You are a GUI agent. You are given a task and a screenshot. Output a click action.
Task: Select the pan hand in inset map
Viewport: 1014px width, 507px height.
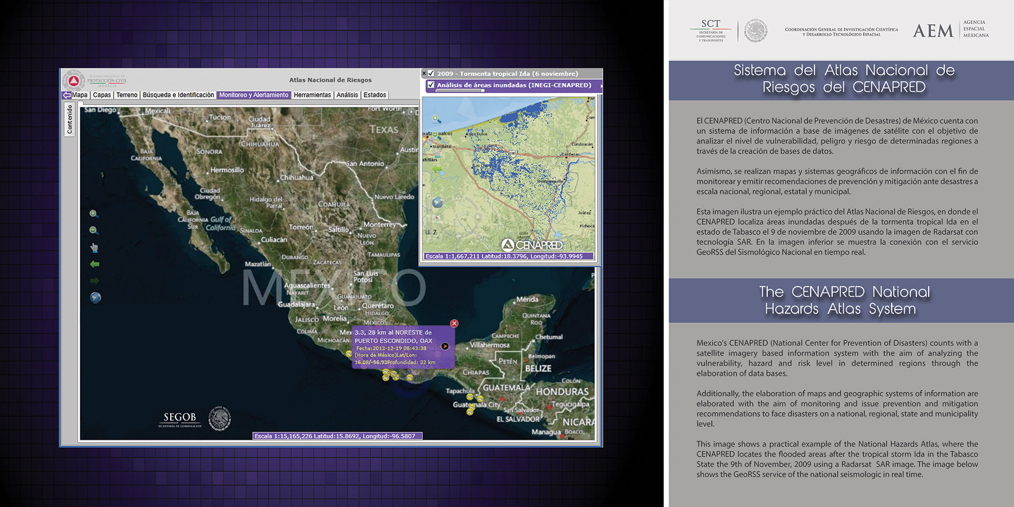pos(437,152)
